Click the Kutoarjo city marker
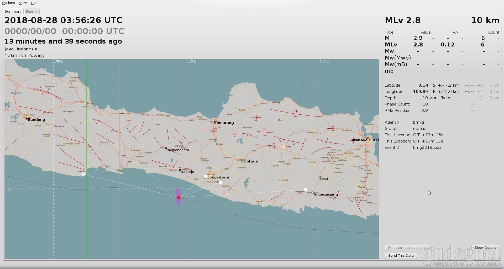This screenshot has width=504, height=269. (x=180, y=170)
